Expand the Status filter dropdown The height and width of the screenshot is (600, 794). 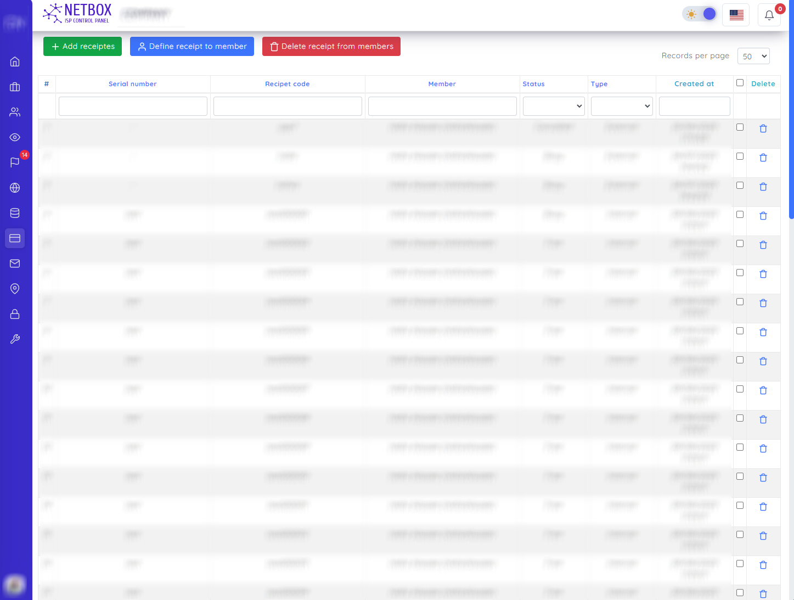[554, 106]
